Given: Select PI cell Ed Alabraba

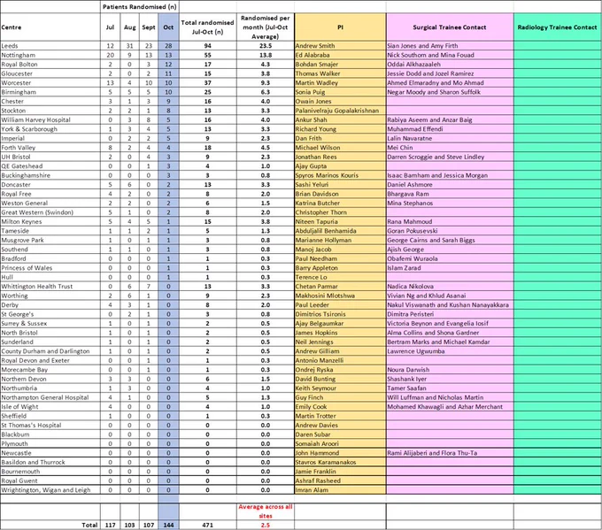Looking at the screenshot, I should pyautogui.click(x=340, y=55).
